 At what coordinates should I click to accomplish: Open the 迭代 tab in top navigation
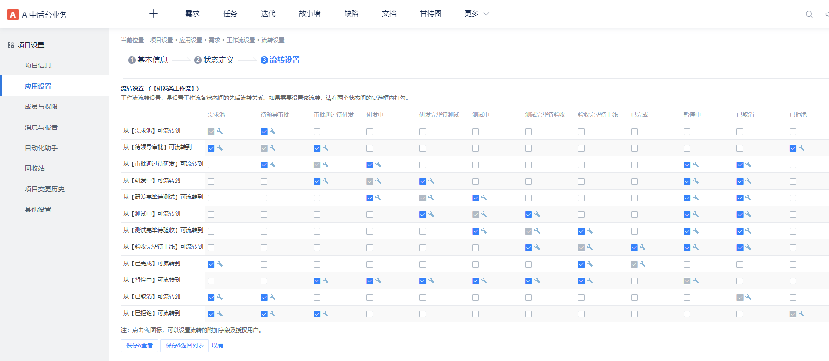pos(268,14)
